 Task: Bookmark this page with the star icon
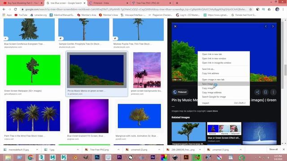251,9
